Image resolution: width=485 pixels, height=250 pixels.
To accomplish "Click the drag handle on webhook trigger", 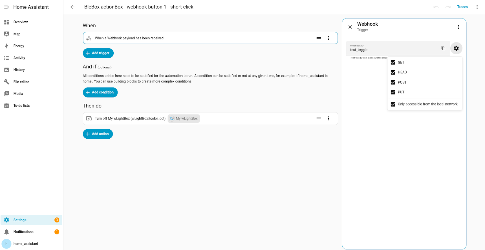I will (319, 38).
